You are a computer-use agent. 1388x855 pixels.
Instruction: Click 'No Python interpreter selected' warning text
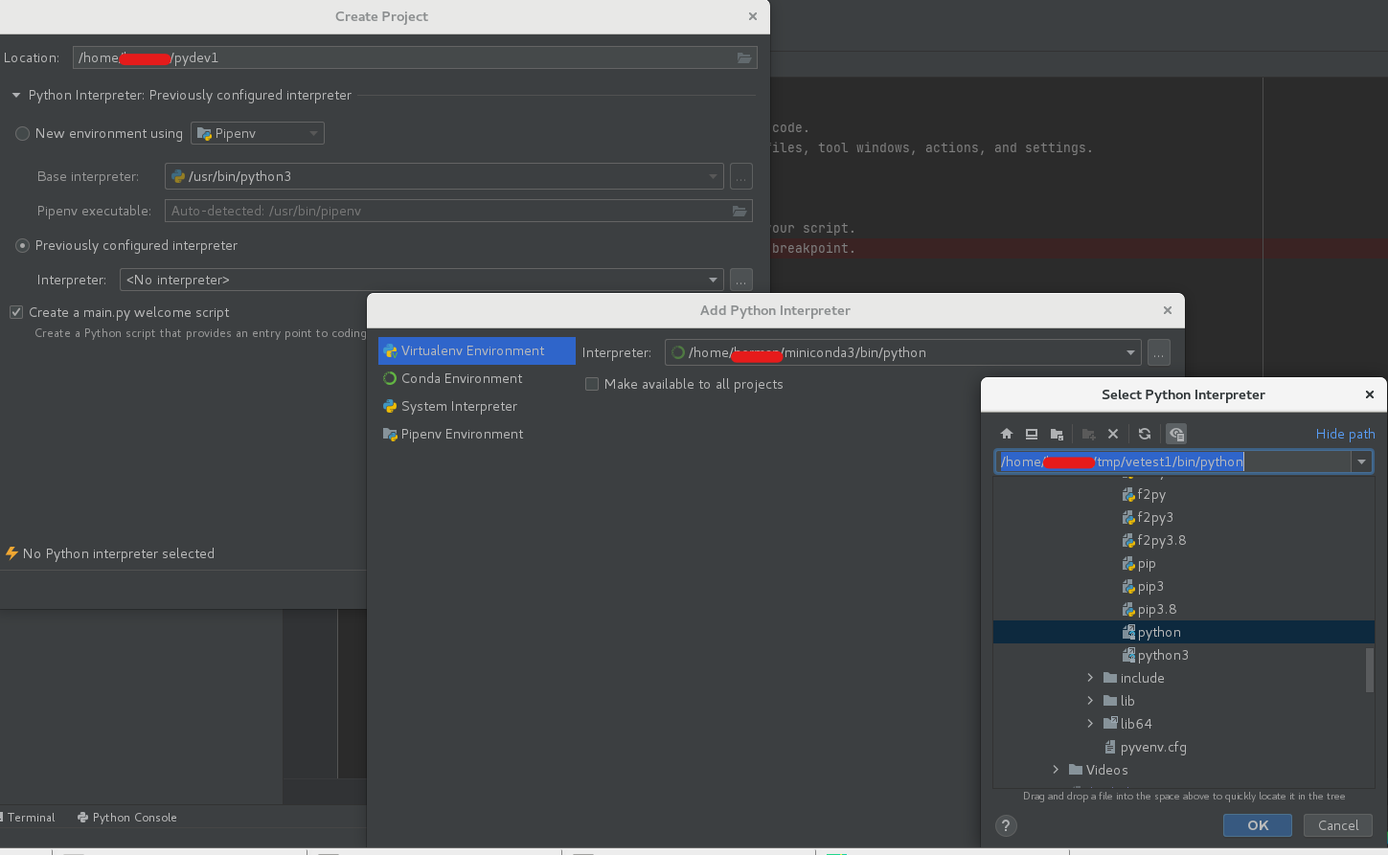[119, 553]
